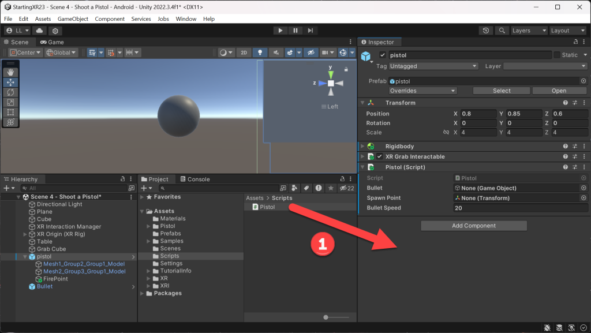The image size is (591, 333).
Task: Toggle scene audio mute icon
Action: pos(276,53)
